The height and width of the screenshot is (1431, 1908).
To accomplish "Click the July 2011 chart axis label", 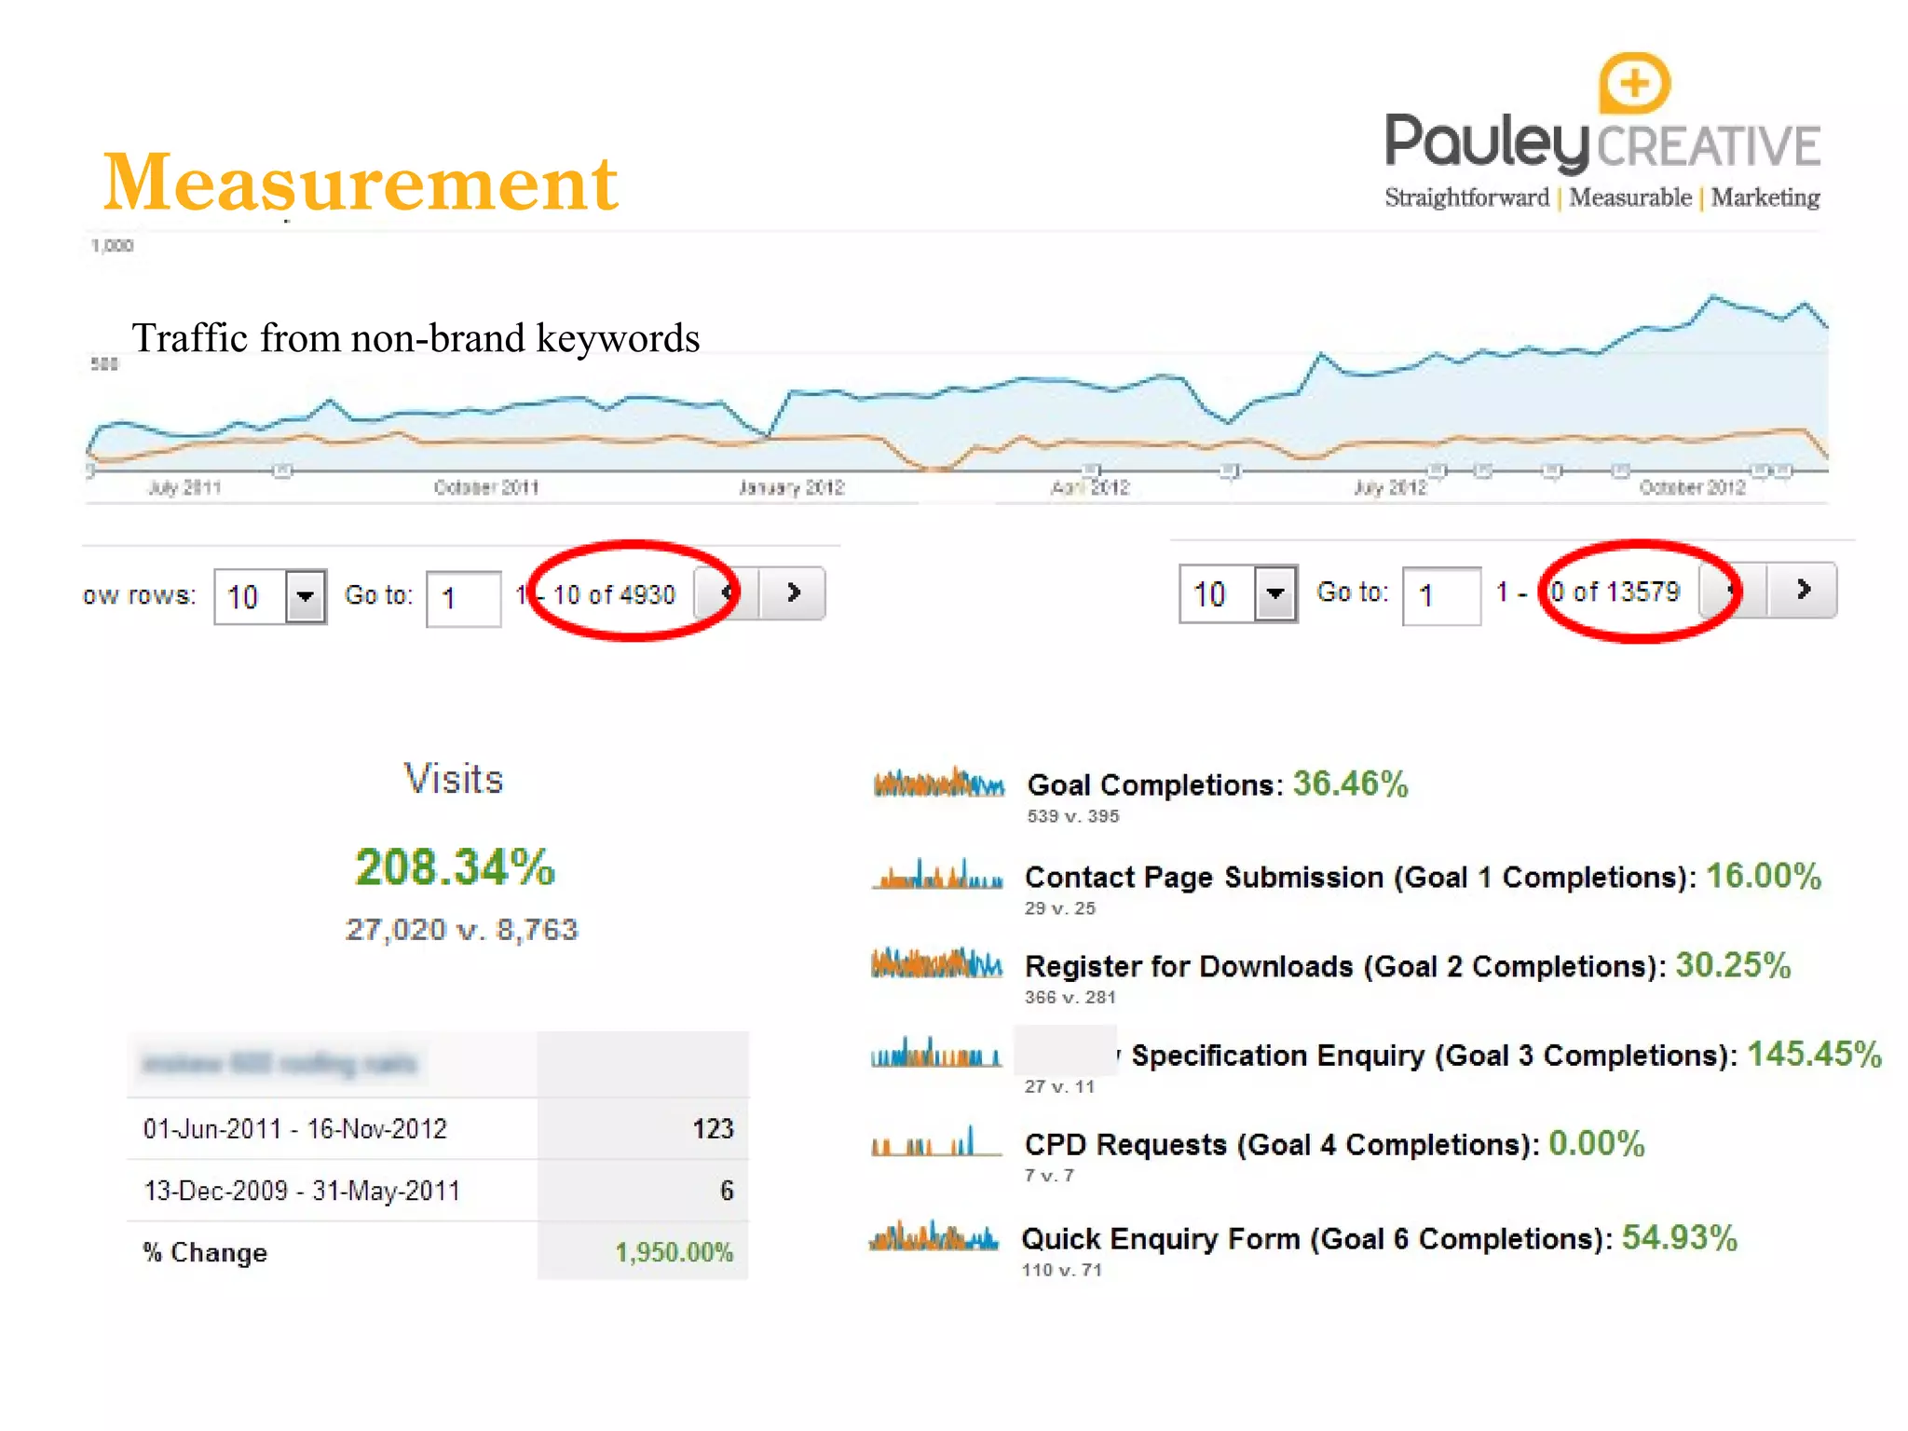I will click(184, 487).
